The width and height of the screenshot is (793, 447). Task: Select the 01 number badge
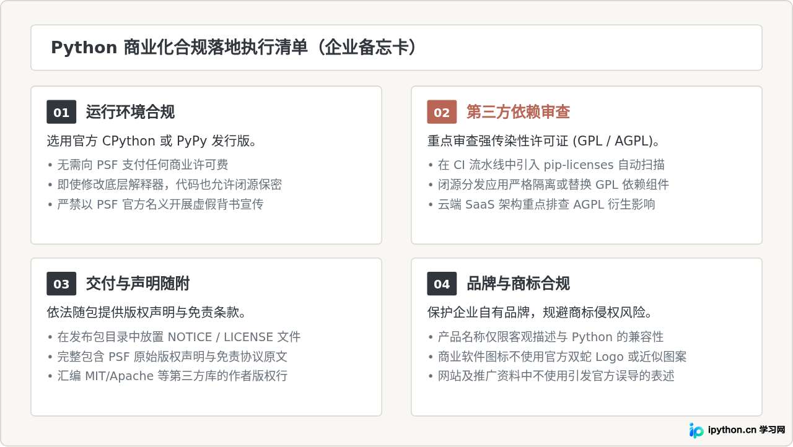tap(61, 112)
